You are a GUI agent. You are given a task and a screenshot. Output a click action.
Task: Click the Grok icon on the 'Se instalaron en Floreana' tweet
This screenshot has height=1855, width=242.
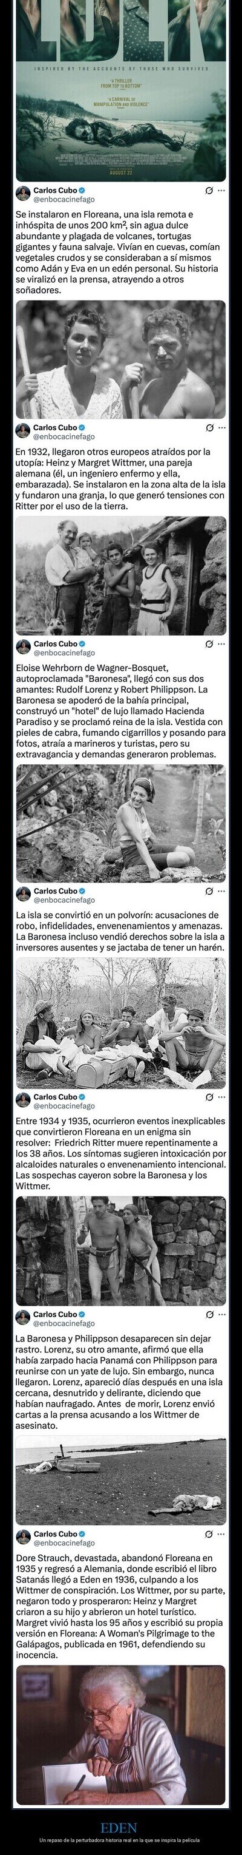coord(208,192)
